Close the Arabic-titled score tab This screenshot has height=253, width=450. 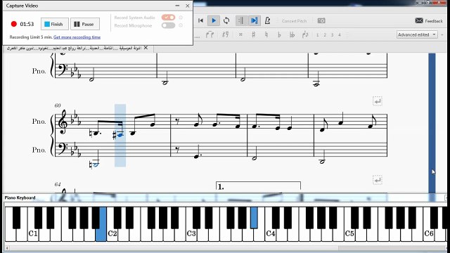click(x=146, y=48)
